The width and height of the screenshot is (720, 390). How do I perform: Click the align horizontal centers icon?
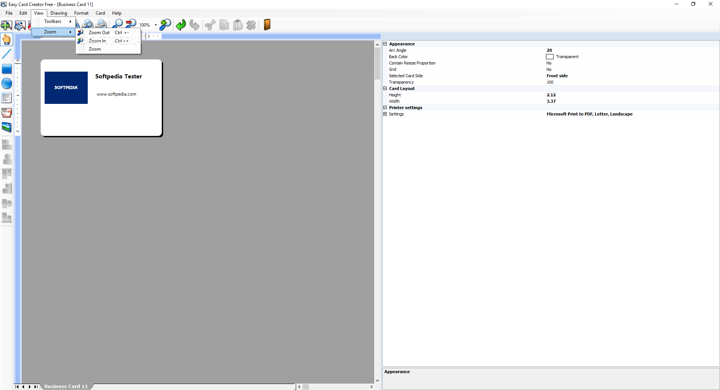[7, 159]
